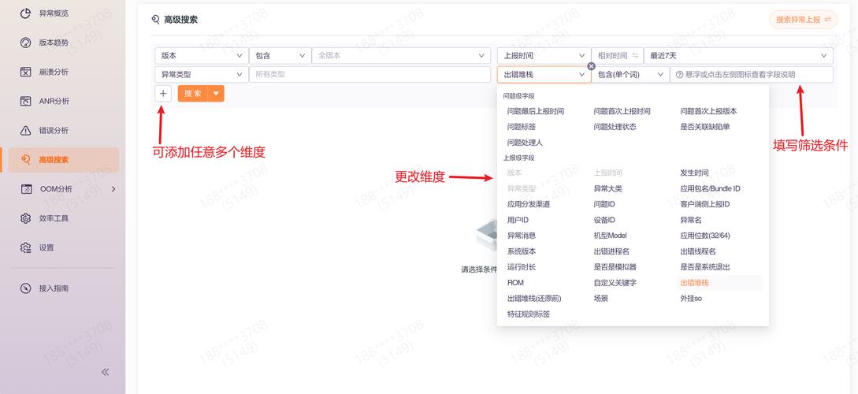The image size is (858, 394).
Task: Click the orange 搜索 button
Action: (x=192, y=93)
